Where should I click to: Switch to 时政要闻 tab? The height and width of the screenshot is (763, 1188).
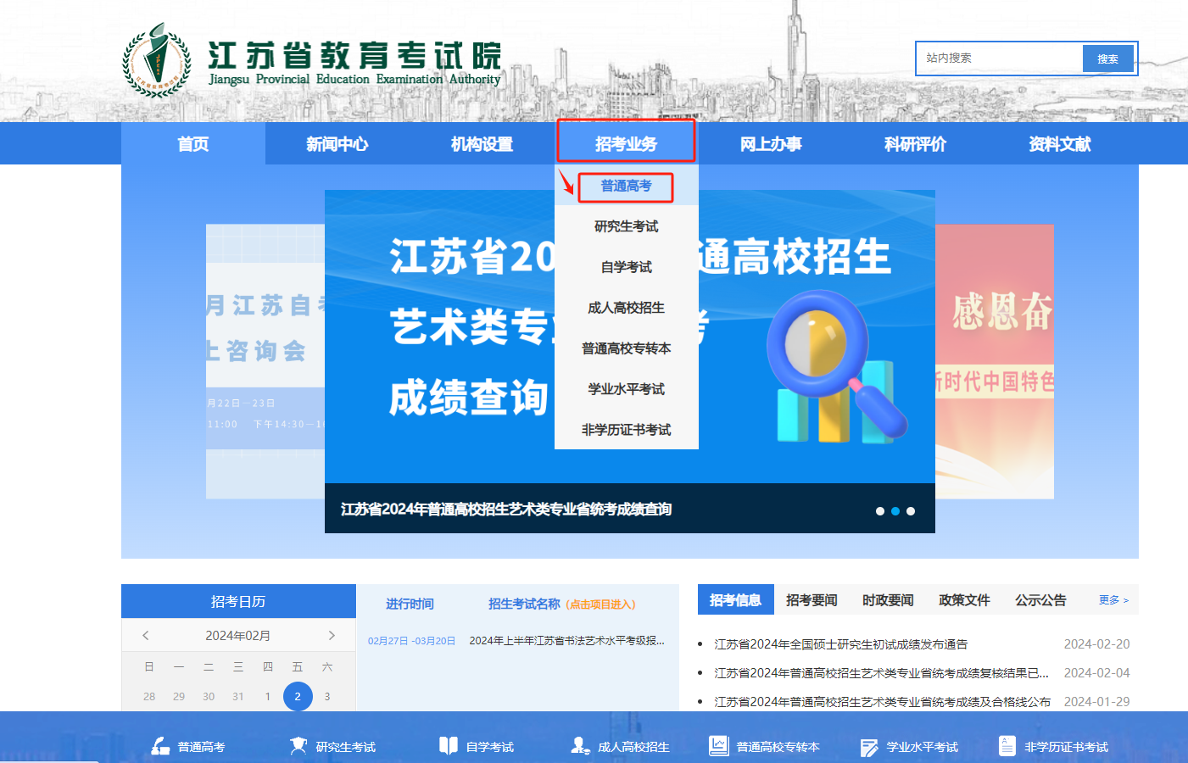[888, 599]
